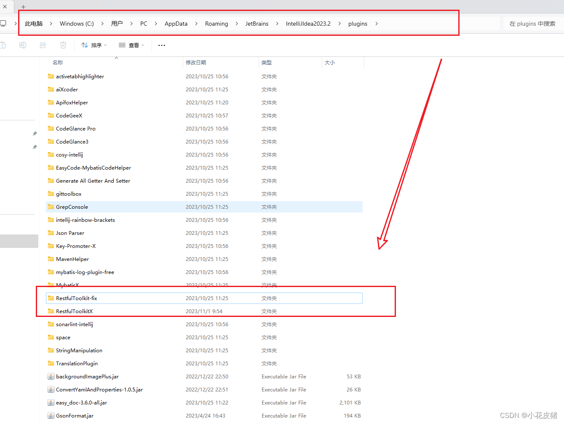Expand chevron after Roaming in breadcrumb

pos(237,24)
